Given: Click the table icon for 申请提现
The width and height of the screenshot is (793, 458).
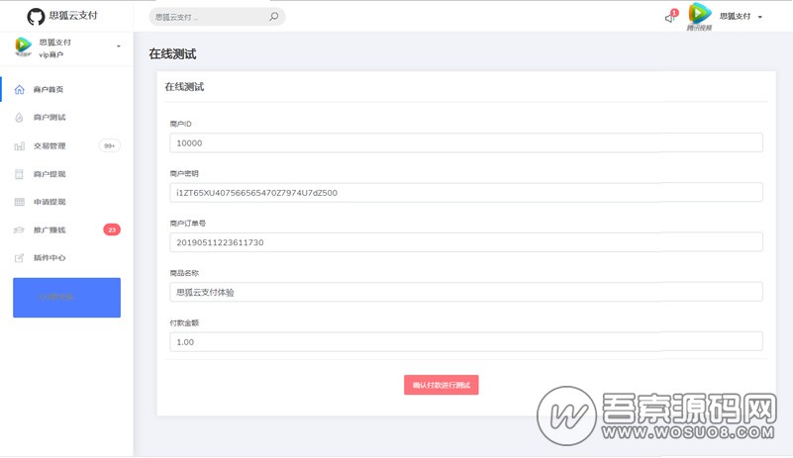Looking at the screenshot, I should (x=20, y=202).
